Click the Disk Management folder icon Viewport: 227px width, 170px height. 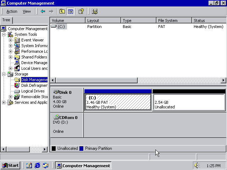click(17, 80)
